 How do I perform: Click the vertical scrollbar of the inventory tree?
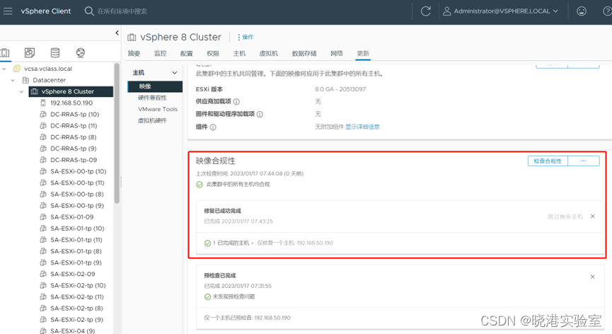(x=117, y=134)
